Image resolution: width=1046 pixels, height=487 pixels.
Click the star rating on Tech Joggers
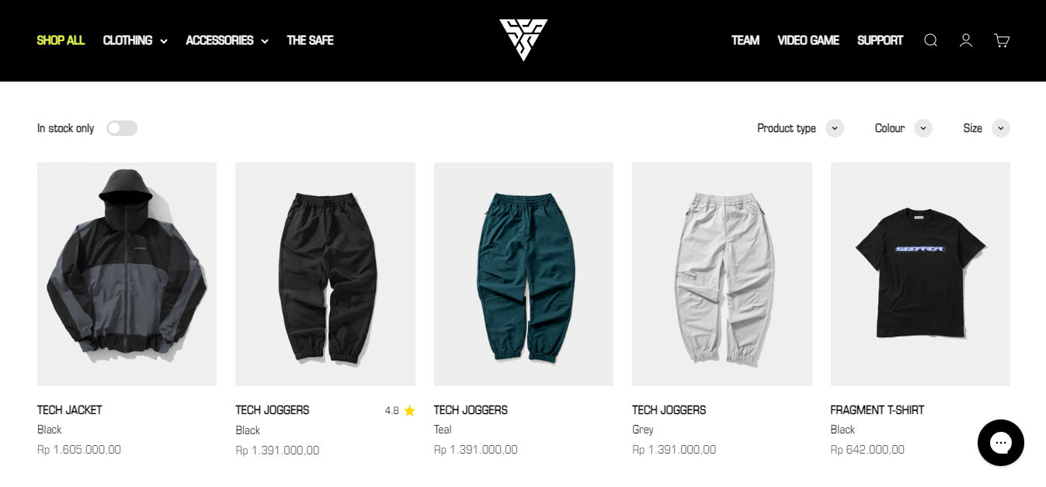[x=400, y=411]
